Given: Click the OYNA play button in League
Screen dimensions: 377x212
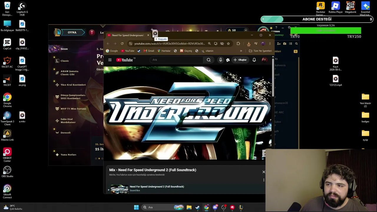Looking at the screenshot, I should click(x=72, y=32).
